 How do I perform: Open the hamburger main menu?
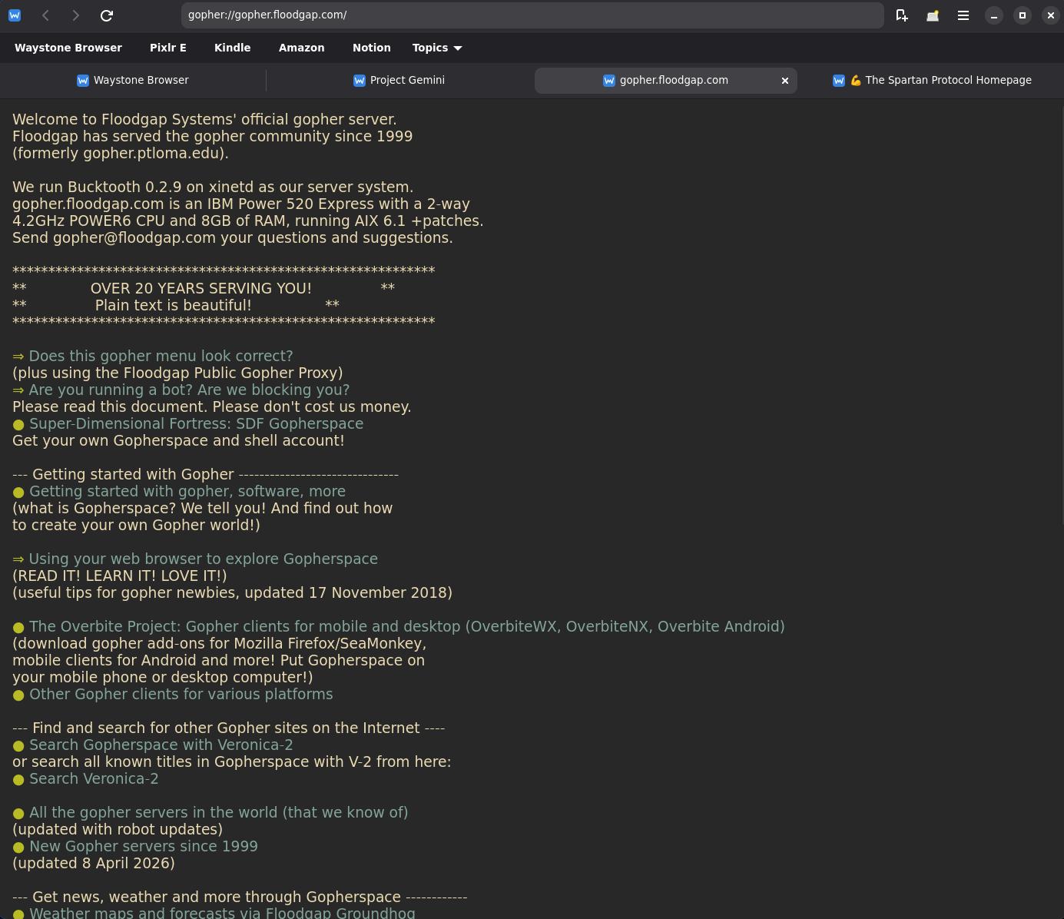963,15
